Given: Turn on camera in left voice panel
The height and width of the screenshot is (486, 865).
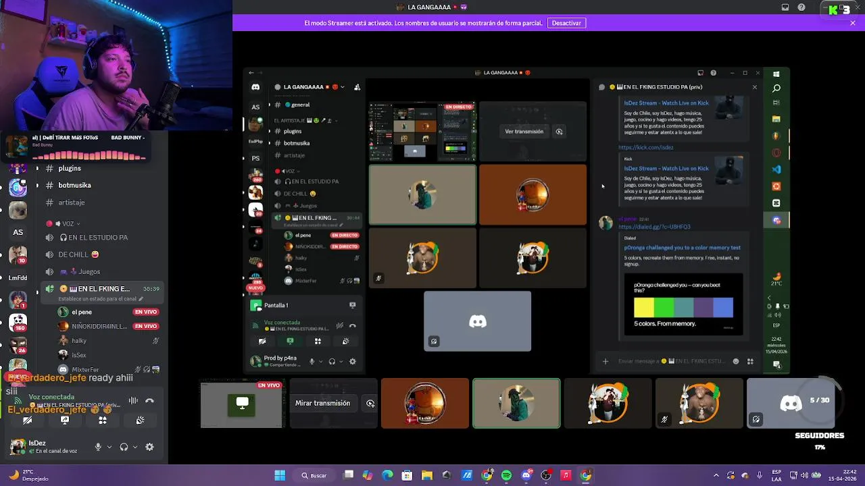Looking at the screenshot, I should (x=27, y=420).
